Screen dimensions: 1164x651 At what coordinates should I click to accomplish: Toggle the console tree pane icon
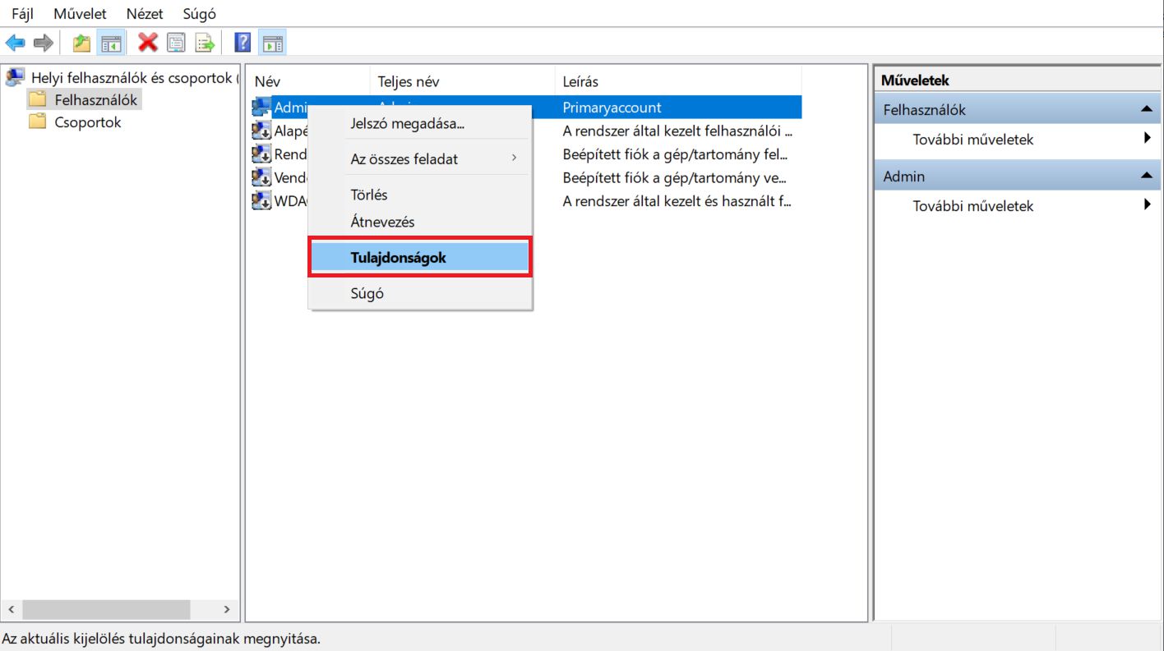(x=110, y=43)
